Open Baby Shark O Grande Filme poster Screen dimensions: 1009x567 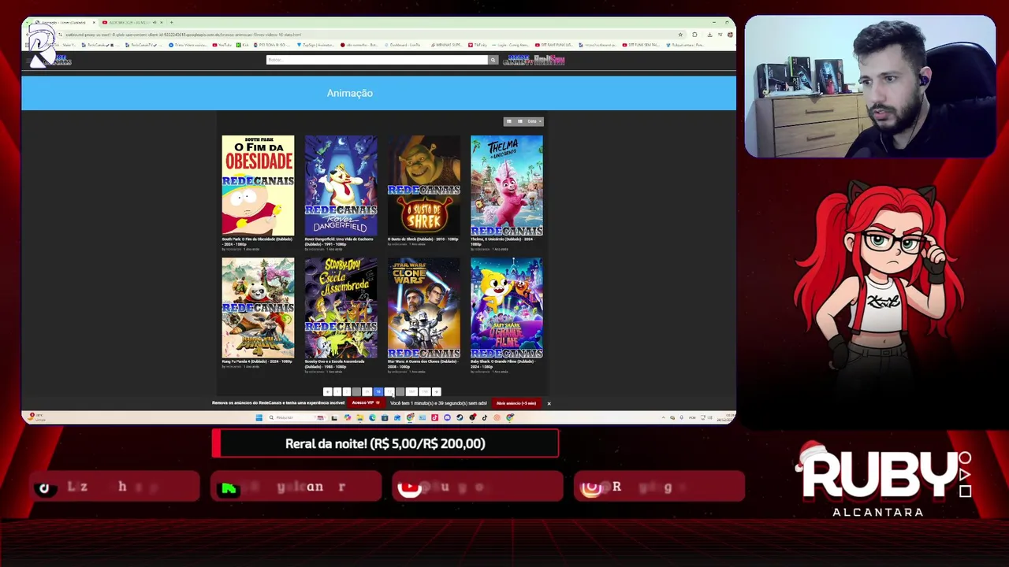[506, 308]
